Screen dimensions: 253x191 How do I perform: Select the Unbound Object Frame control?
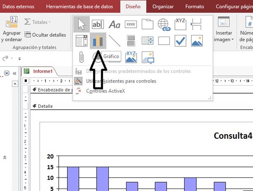click(197, 40)
